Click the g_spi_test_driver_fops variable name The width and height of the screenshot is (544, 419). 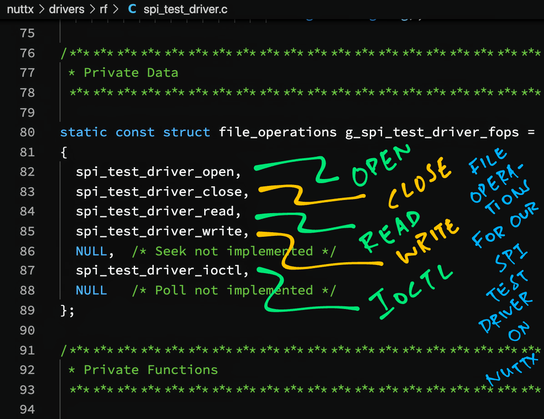pyautogui.click(x=432, y=132)
